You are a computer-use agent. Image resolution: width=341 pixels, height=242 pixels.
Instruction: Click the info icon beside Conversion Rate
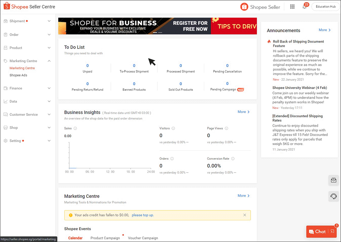(x=233, y=159)
